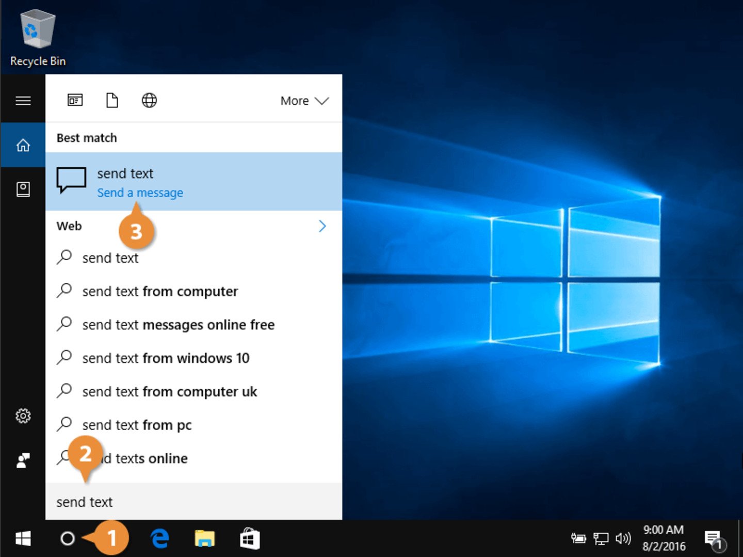Choose 'send text from computer uk' suggestion

click(193, 391)
